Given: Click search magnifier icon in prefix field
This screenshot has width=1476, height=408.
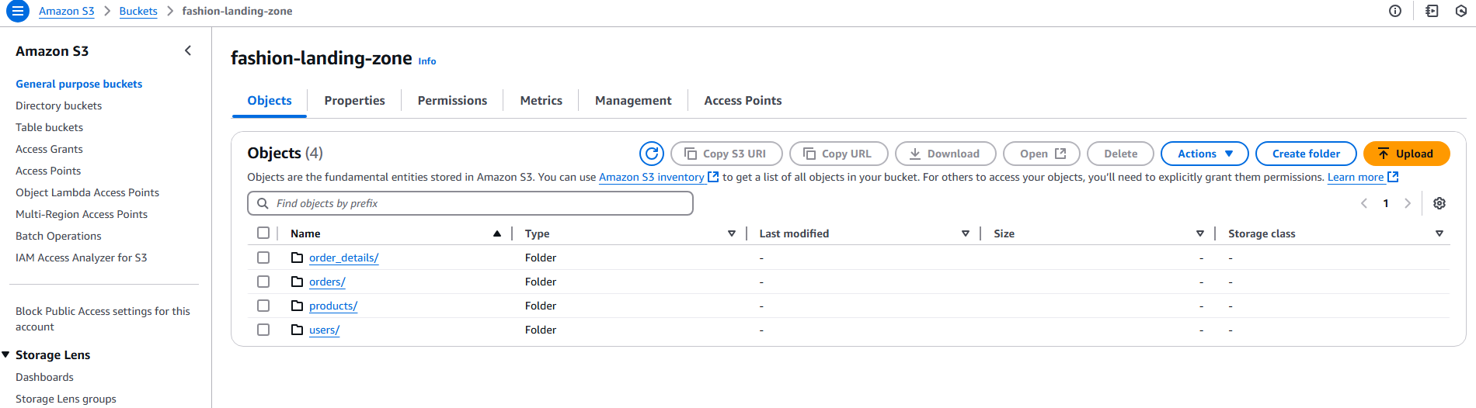Looking at the screenshot, I should point(263,203).
